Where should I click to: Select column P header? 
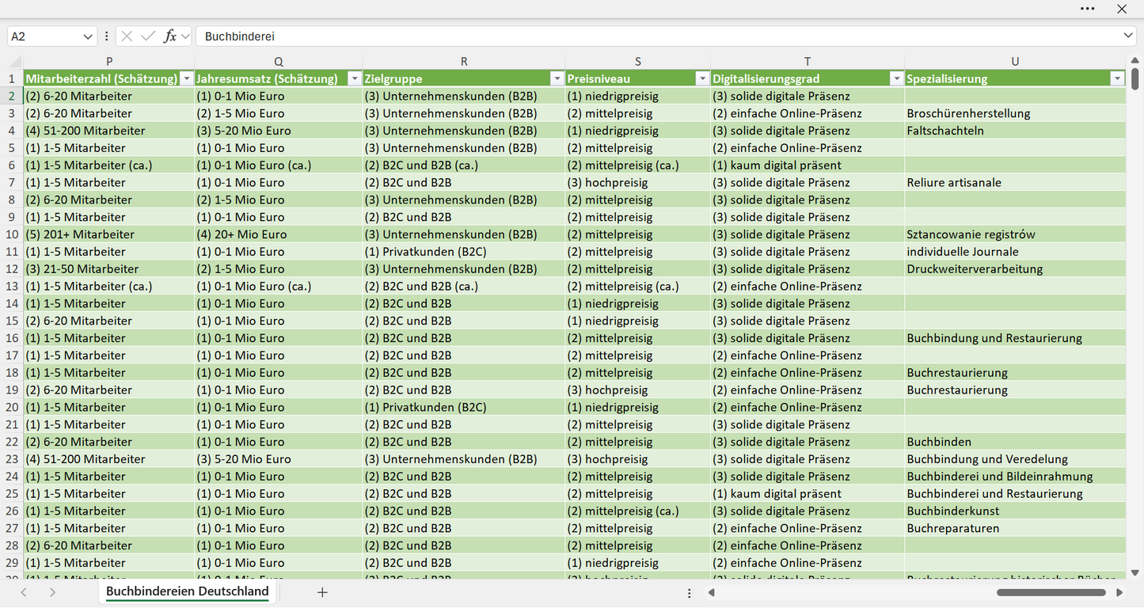pos(109,62)
